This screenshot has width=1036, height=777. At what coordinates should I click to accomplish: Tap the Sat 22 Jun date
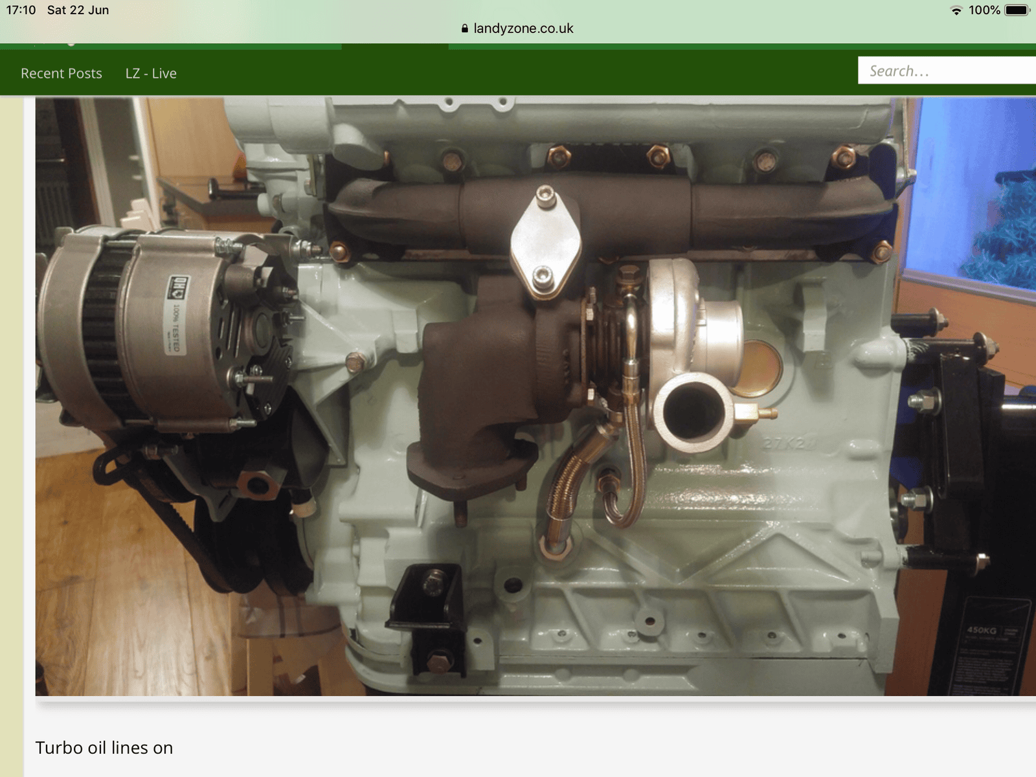[x=78, y=10]
